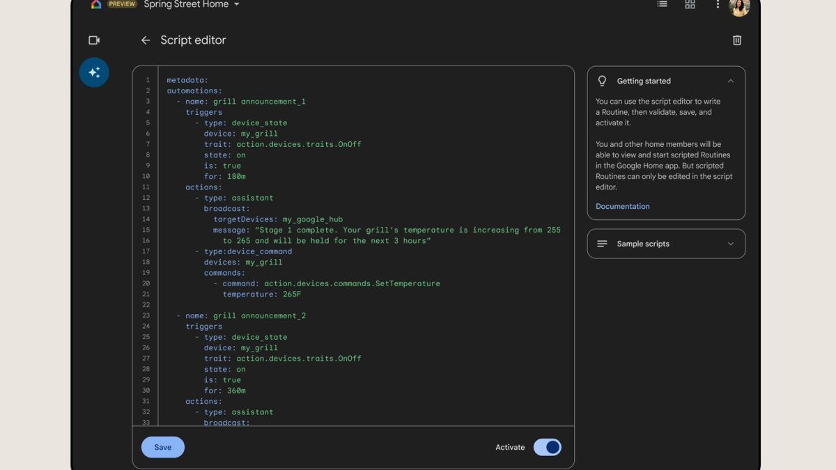Expand the Sample scripts panel chevron
This screenshot has width=836, height=470.
730,244
